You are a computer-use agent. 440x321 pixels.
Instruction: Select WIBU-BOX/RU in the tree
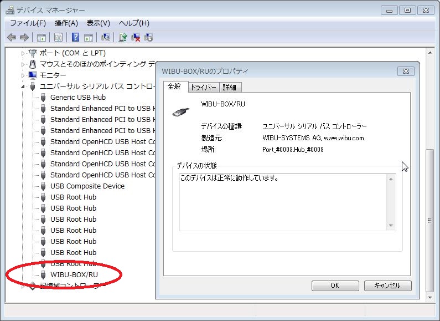click(x=74, y=274)
